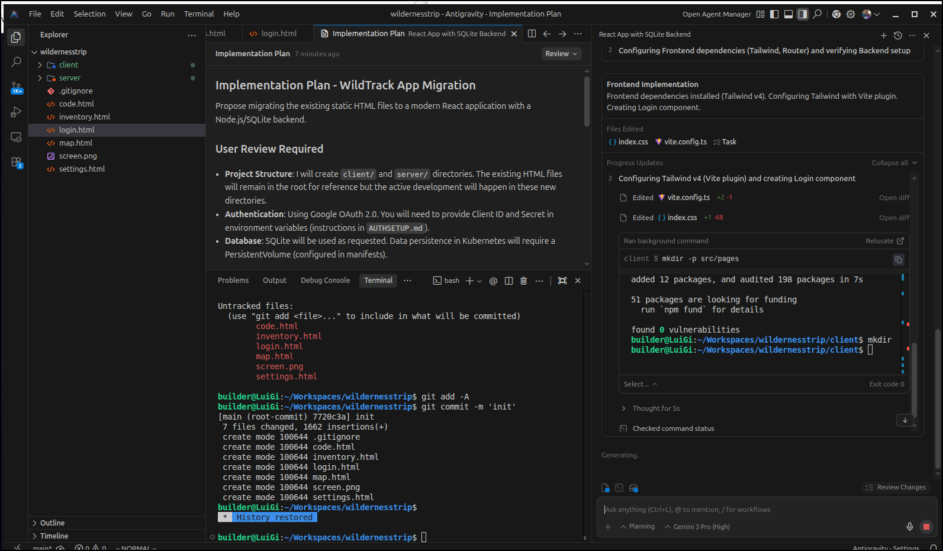This screenshot has height=551, width=943.
Task: Switch to the Debug Console tab
Action: pyautogui.click(x=325, y=281)
